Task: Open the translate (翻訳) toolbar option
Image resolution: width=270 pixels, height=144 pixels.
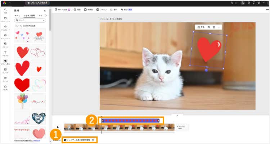Action: [x=126, y=10]
